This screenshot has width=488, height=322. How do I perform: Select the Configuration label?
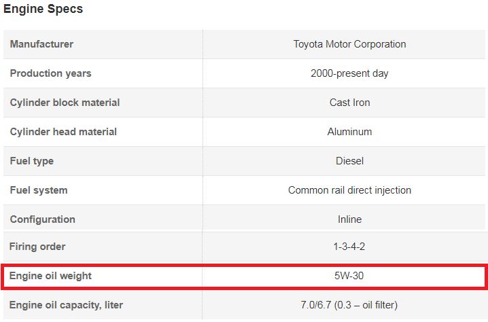click(43, 219)
